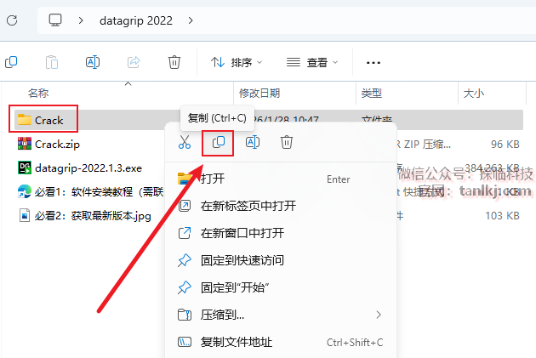536x358 pixels.
Task: Click the Delete trash icon in context menu
Action: (x=287, y=143)
